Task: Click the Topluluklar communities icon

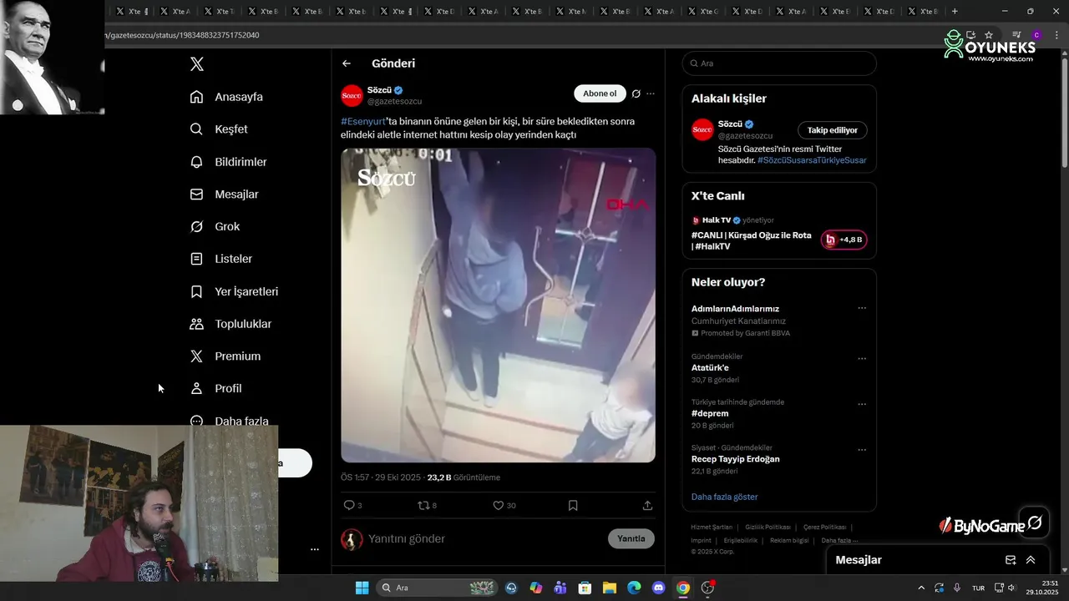Action: click(196, 324)
